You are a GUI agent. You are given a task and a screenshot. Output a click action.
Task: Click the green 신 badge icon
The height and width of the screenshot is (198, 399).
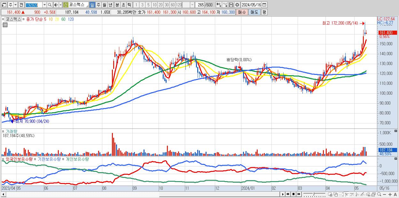pyautogui.click(x=66, y=5)
